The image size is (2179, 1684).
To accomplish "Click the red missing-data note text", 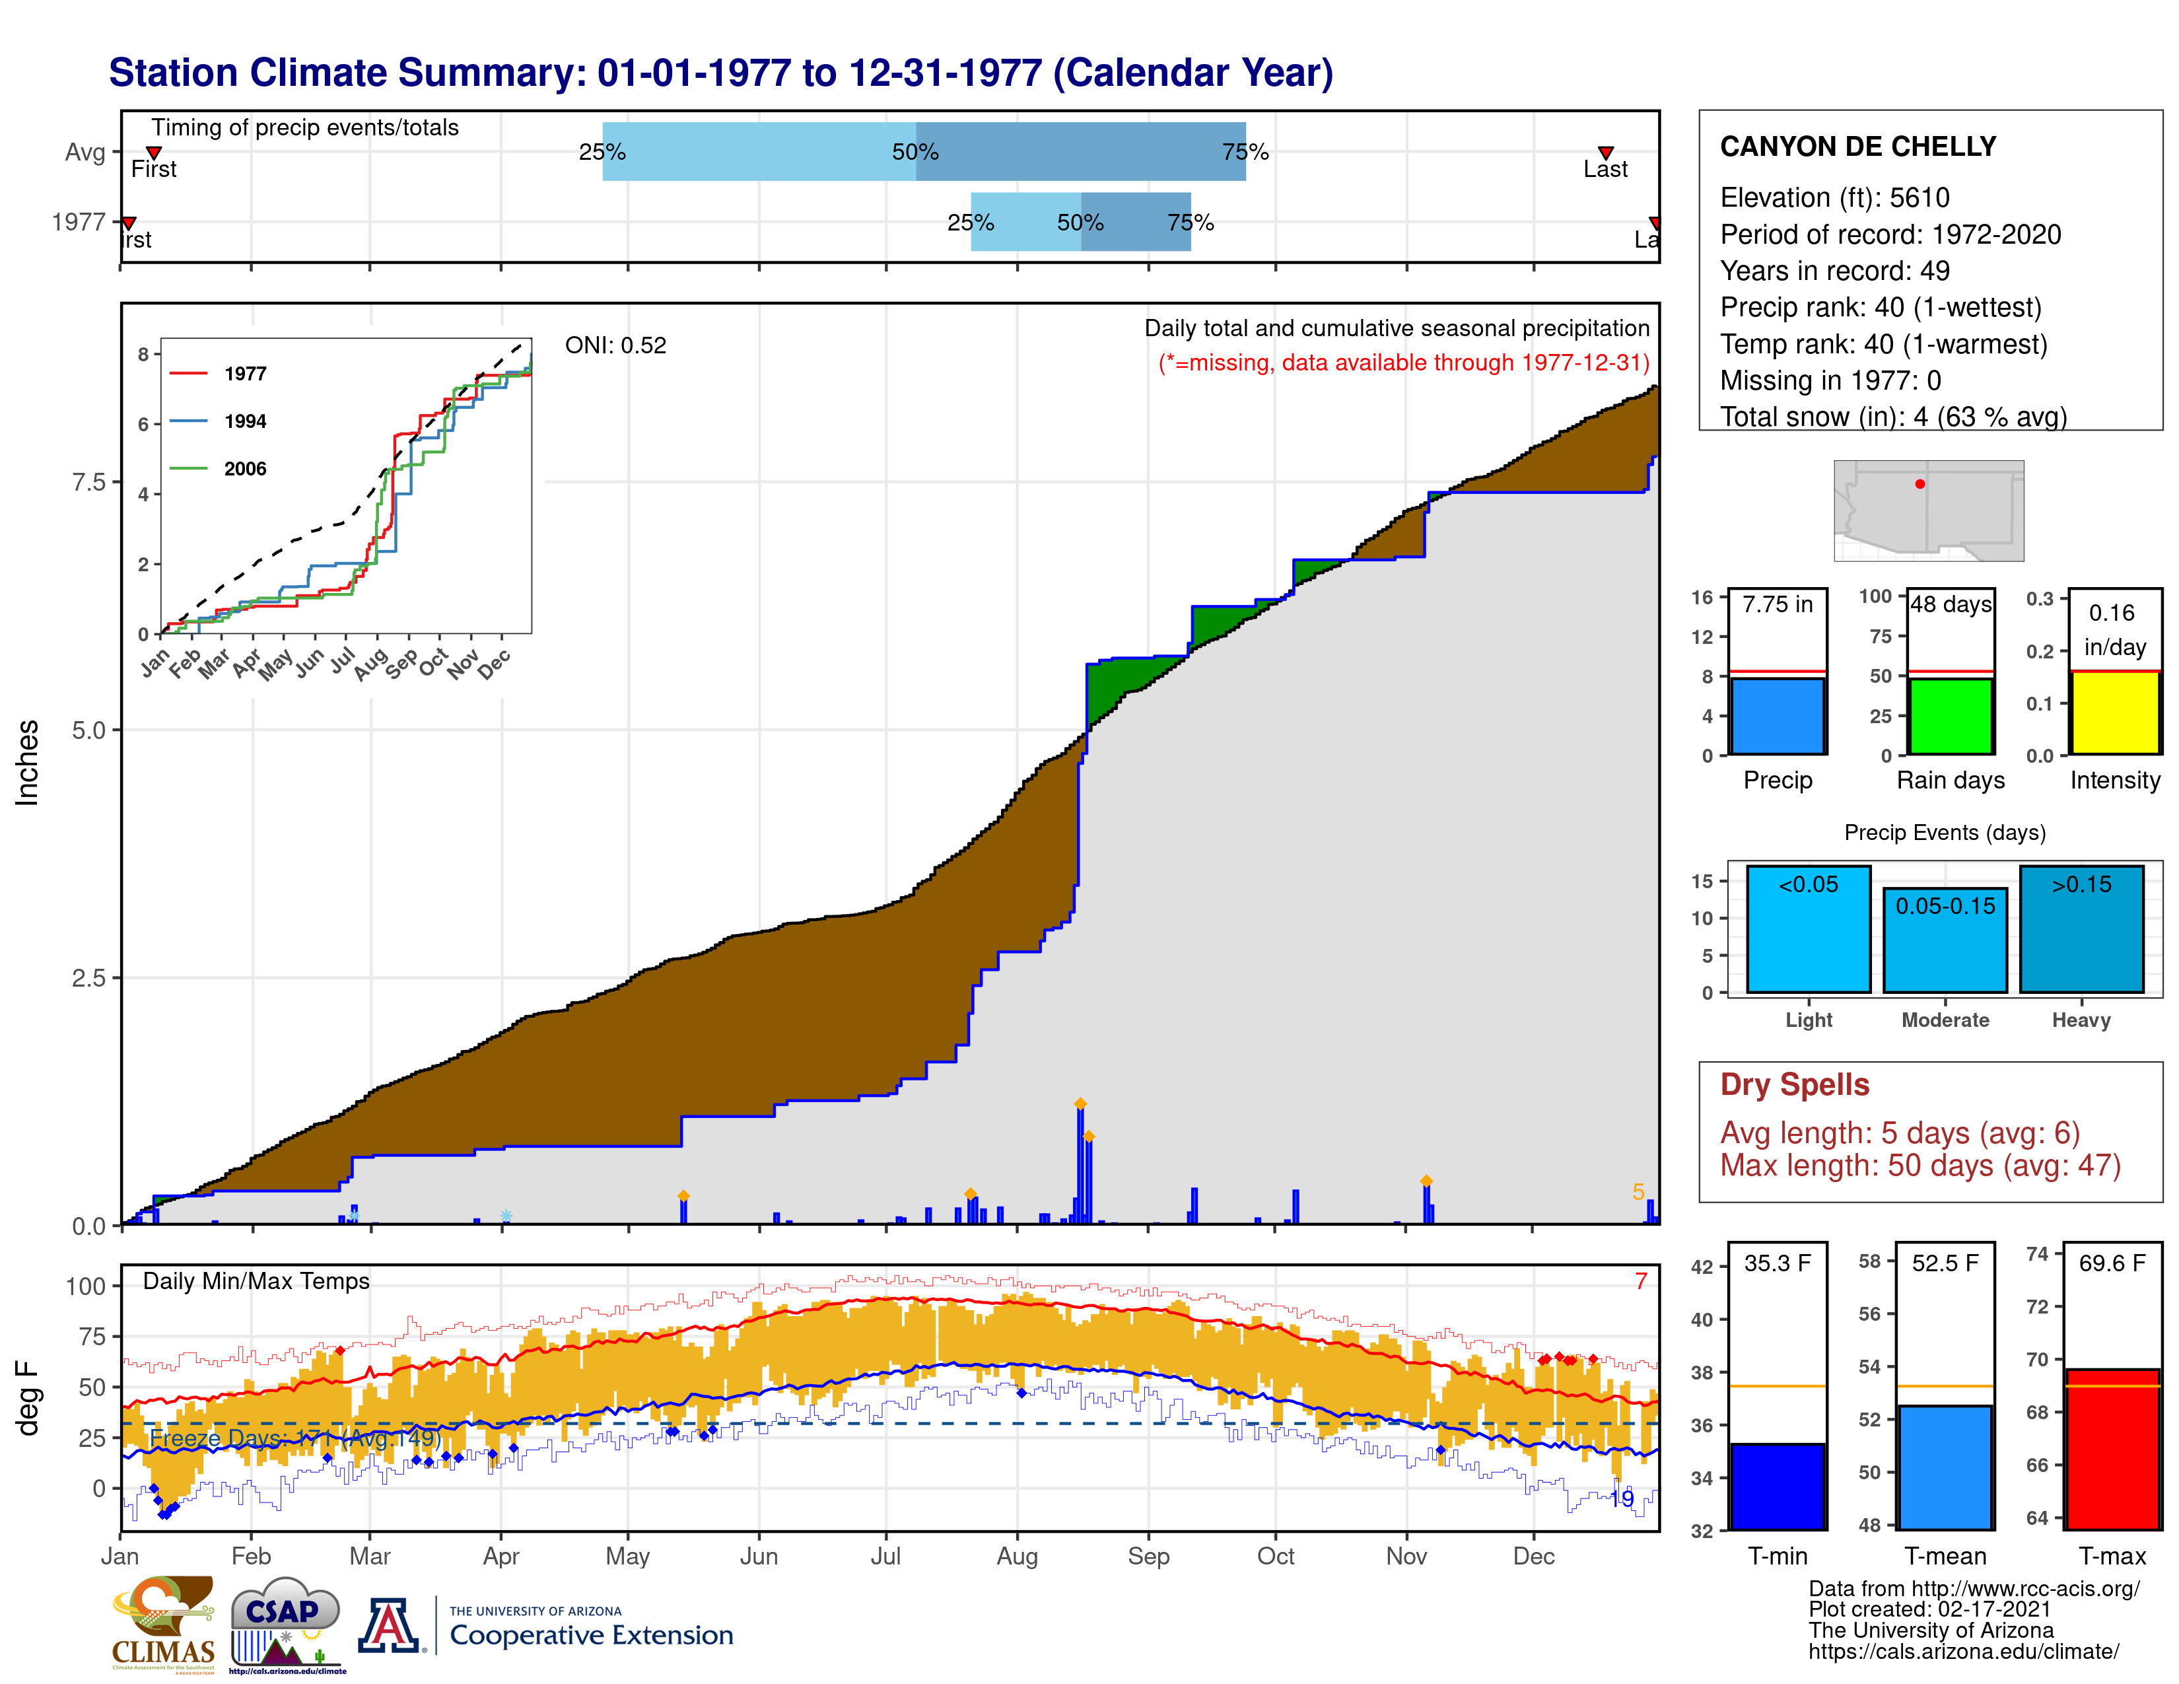I will coord(1404,362).
